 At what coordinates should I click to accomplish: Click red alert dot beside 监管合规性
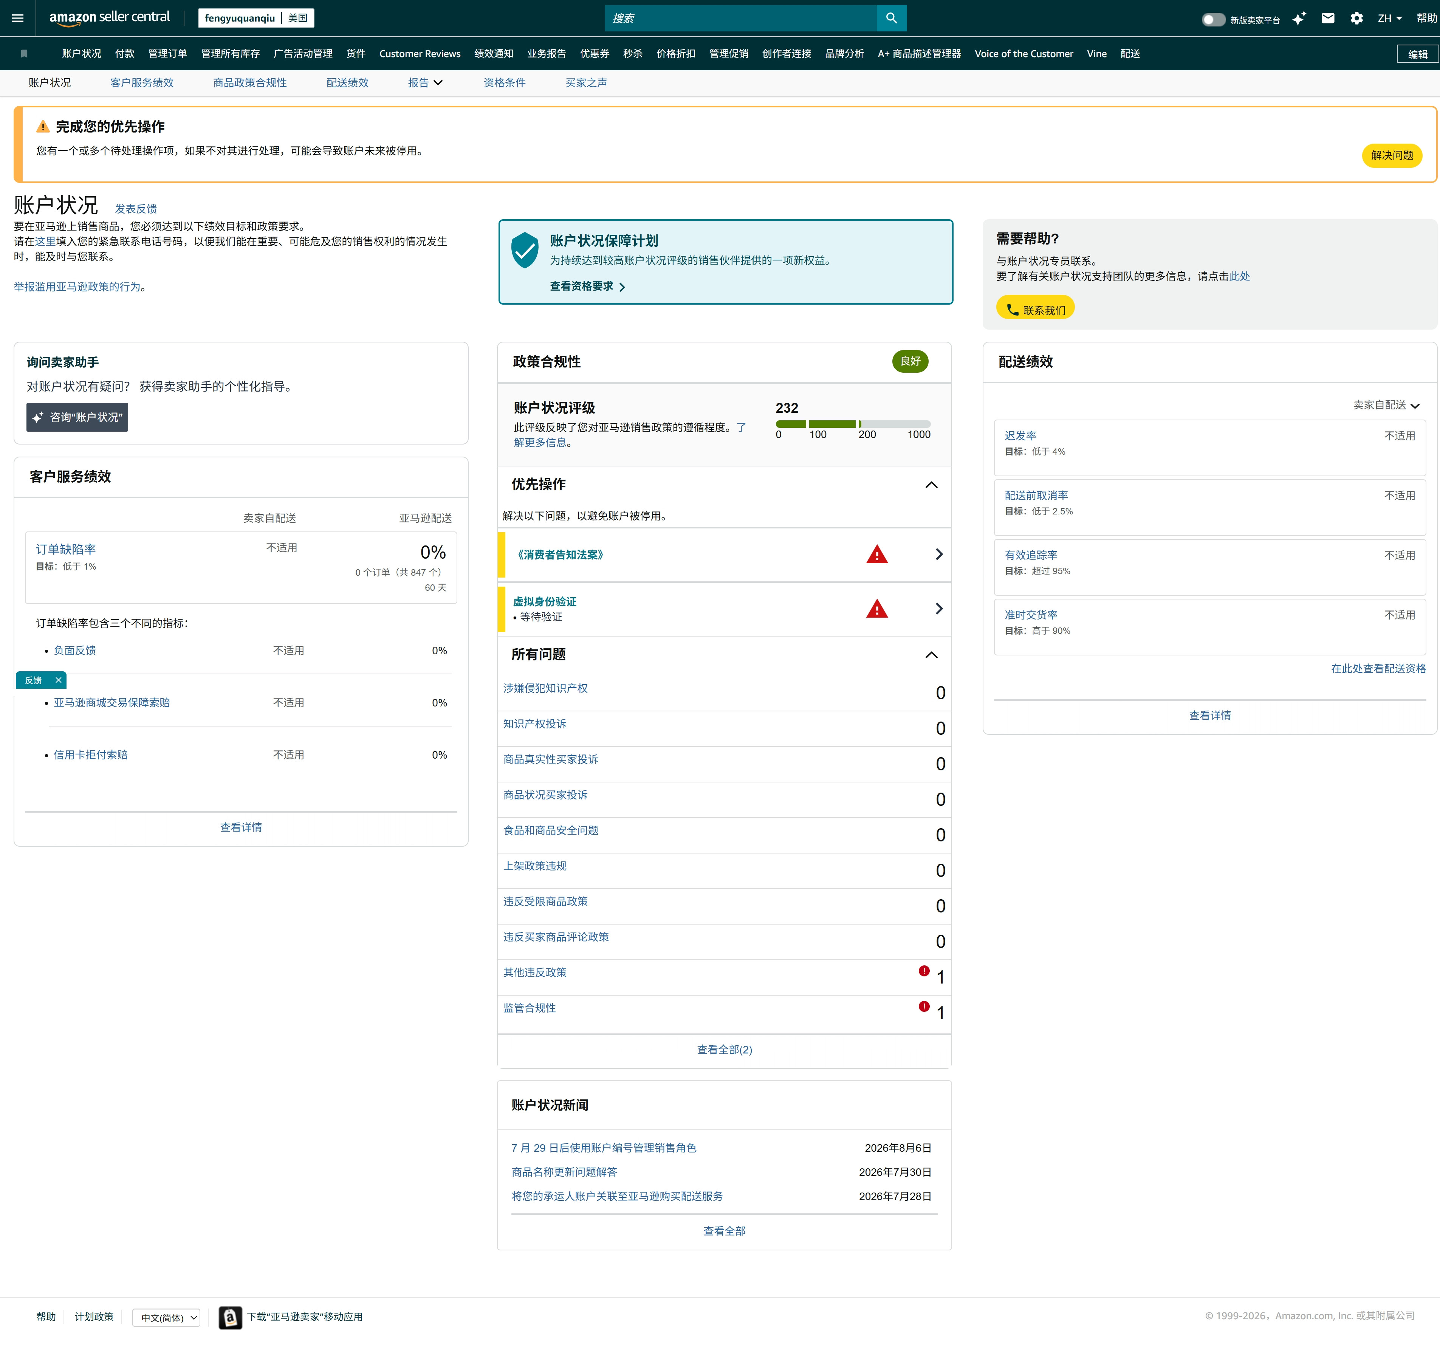tap(924, 1006)
